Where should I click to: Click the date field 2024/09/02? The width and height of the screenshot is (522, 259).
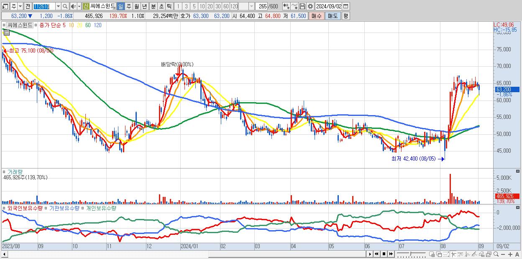[x=328, y=6]
